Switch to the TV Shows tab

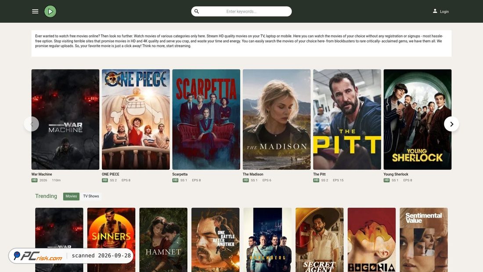click(91, 196)
